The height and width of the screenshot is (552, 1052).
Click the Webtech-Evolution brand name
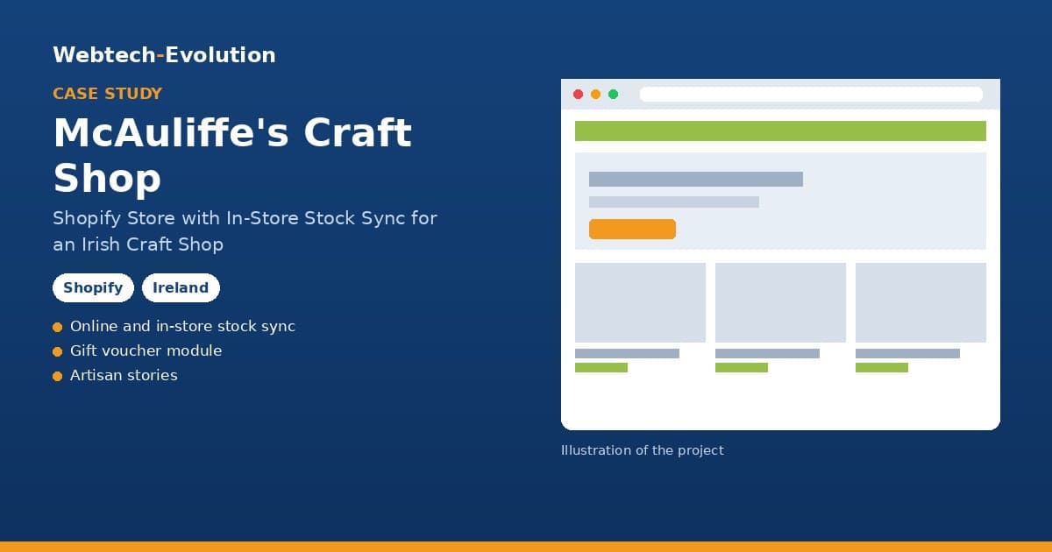tap(164, 55)
